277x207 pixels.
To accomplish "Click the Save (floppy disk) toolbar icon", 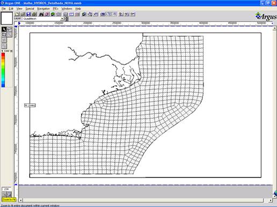I will 28,14.
